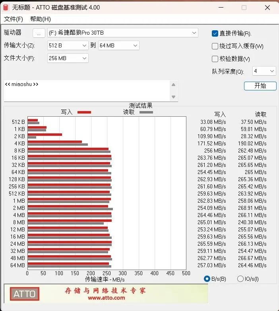This screenshot has height=311, width=279.
Task: Click the 268.91 MB/s read value
Action: point(252,208)
